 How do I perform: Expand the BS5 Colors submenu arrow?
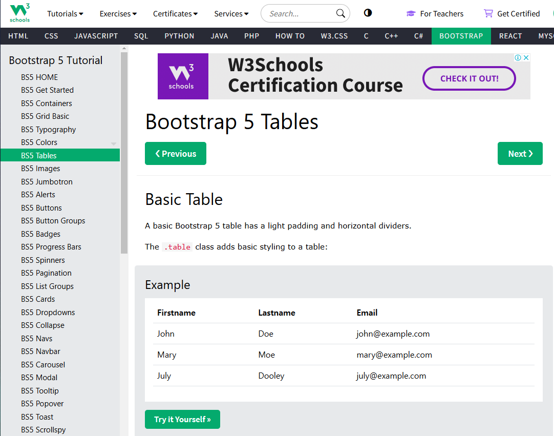coord(114,143)
